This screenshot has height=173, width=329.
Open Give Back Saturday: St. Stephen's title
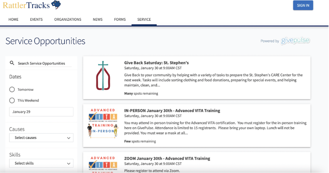(x=157, y=63)
